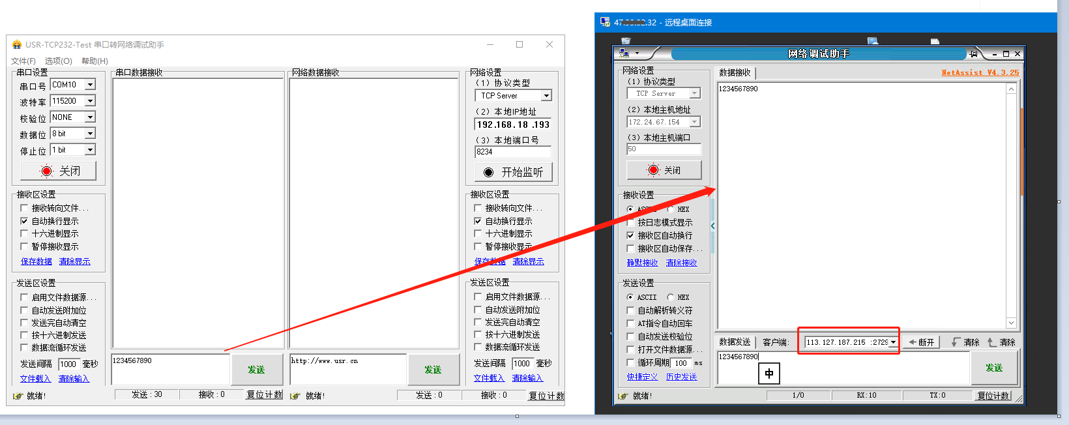Open the NetAssist title bar system menu icon
Viewport: 1069px width, 425px height.
624,53
